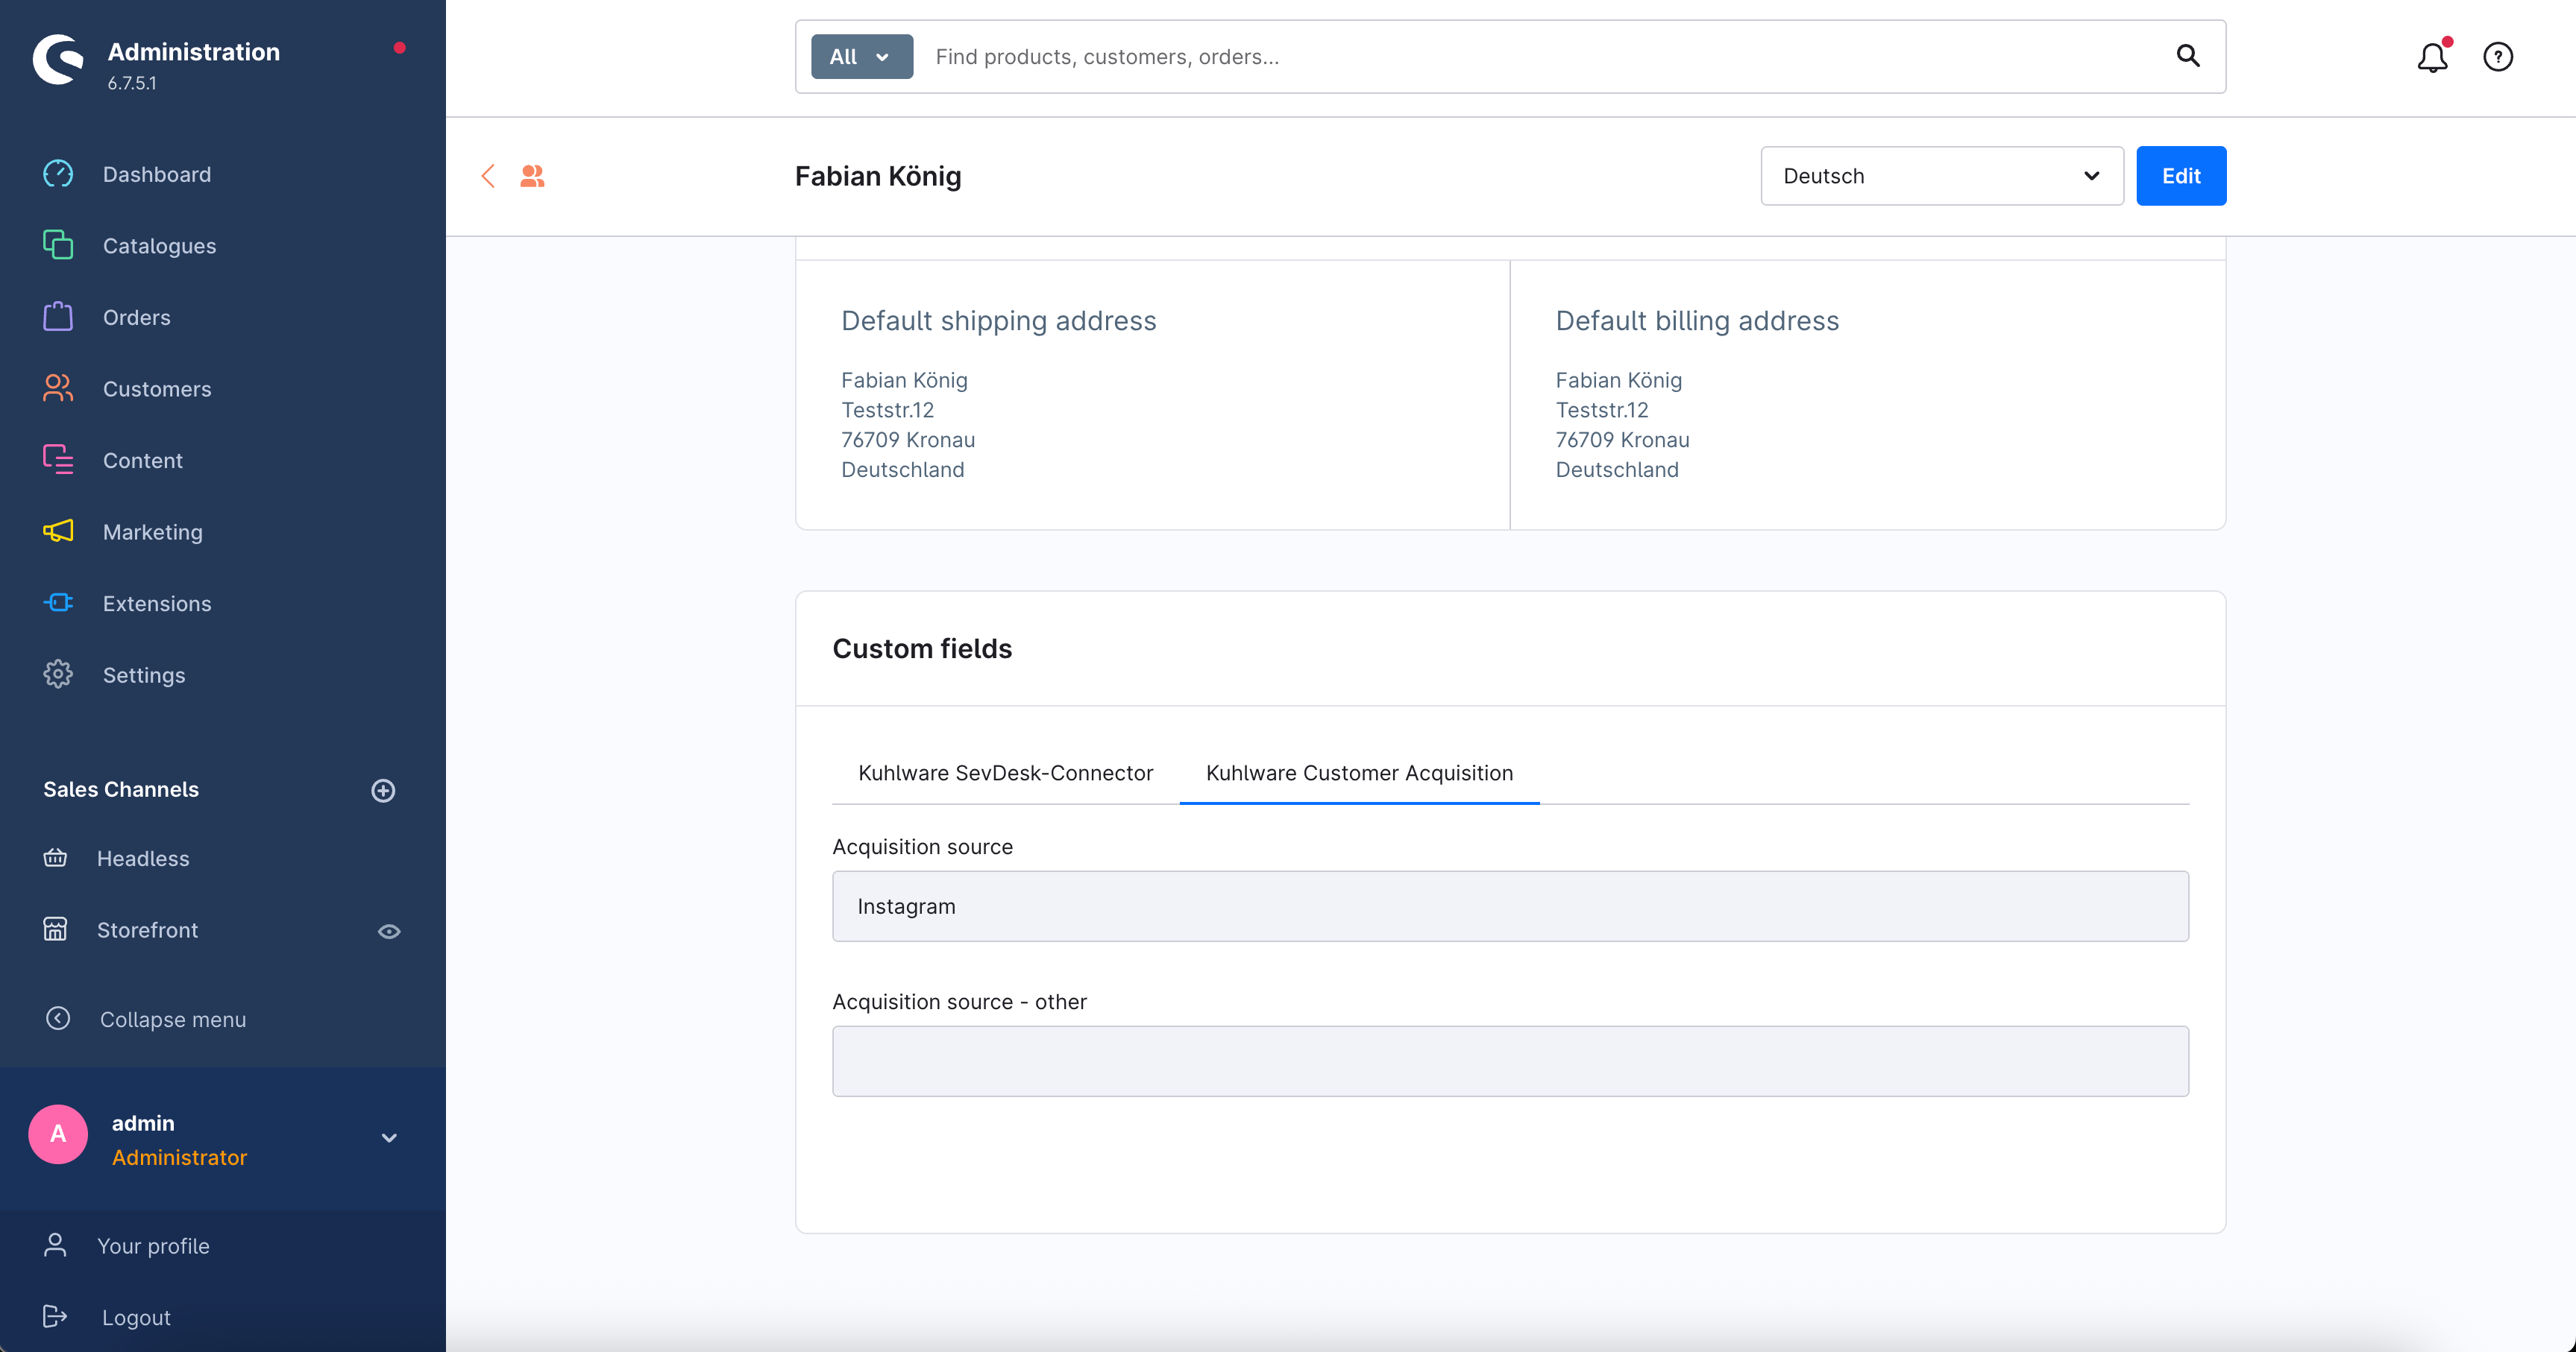The image size is (2576, 1352).
Task: Click 76709 Kronau in billing address
Action: click(1622, 440)
